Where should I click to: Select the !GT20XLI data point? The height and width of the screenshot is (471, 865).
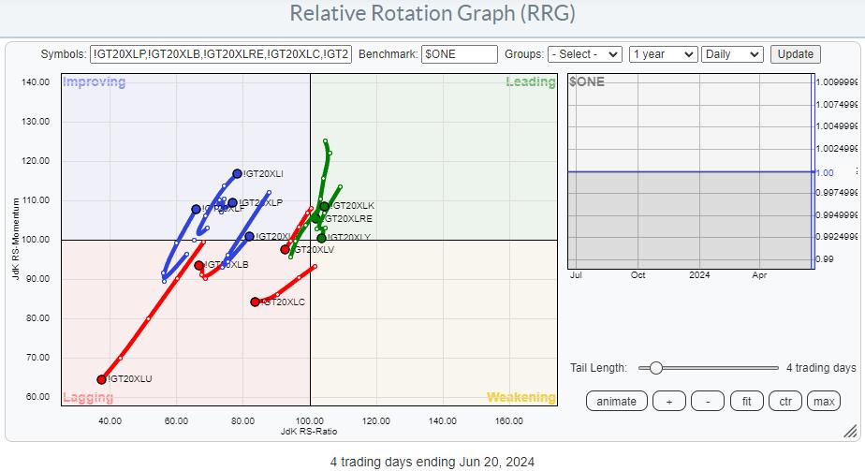tap(238, 173)
